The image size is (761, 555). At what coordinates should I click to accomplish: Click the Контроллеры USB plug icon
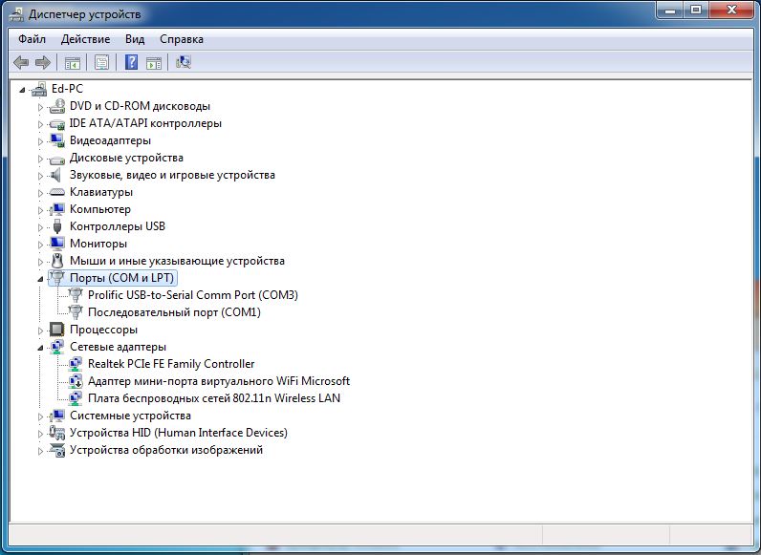(57, 226)
